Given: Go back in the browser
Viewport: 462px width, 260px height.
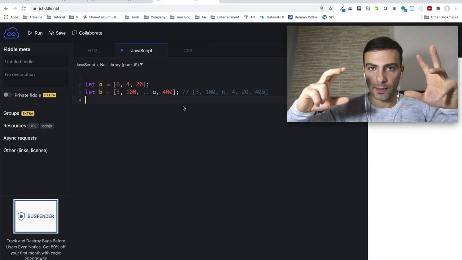Looking at the screenshot, I should coord(6,8).
